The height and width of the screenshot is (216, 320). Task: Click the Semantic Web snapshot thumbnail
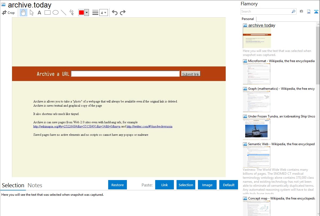[256, 157]
